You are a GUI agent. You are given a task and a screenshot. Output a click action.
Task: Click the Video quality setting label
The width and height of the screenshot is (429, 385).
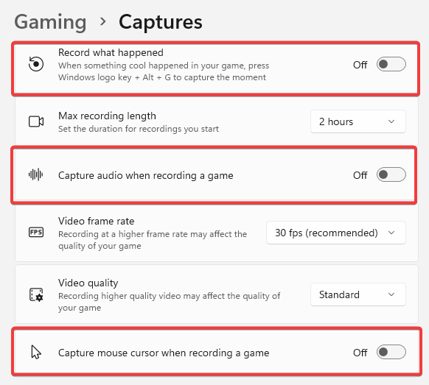(x=88, y=283)
